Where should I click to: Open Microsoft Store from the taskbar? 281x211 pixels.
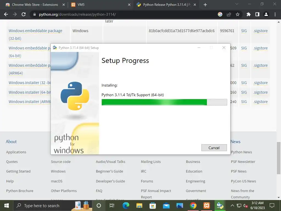click(153, 206)
